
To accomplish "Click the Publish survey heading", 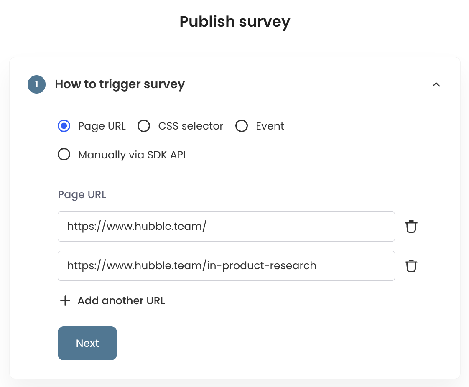I will 234,22.
